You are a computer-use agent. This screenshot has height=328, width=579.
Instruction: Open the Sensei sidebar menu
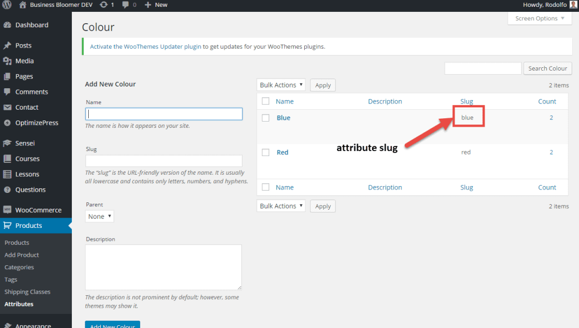(x=25, y=144)
